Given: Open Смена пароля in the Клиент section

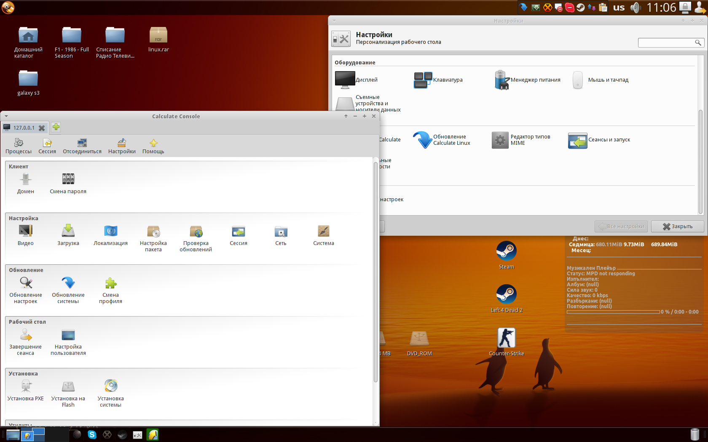Looking at the screenshot, I should click(x=68, y=184).
